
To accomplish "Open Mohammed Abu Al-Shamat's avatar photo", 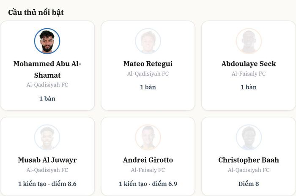I will click(47, 41).
